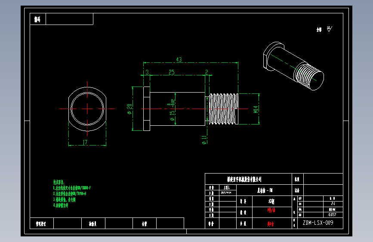Select the circular end view of the part

[x=87, y=109]
